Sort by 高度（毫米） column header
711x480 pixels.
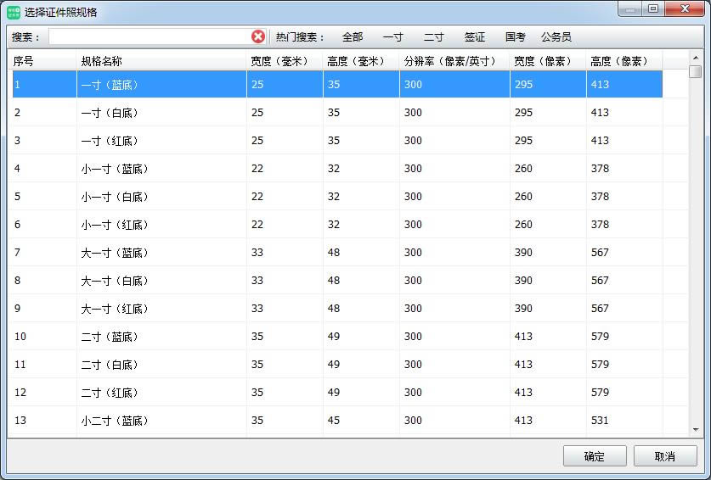[x=361, y=61]
